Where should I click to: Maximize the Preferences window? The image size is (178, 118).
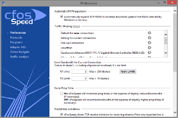coord(164,2)
